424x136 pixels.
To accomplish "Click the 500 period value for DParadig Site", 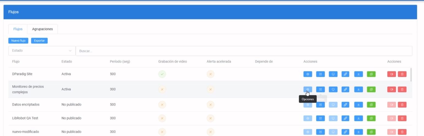I will point(113,74).
